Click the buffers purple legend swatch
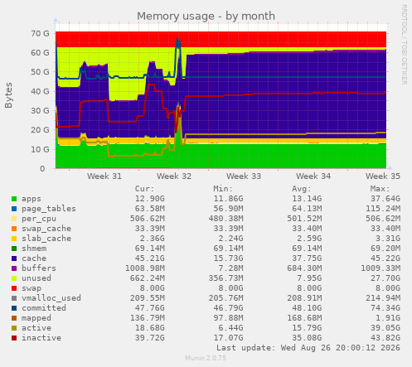The image size is (412, 367). pyautogui.click(x=14, y=268)
